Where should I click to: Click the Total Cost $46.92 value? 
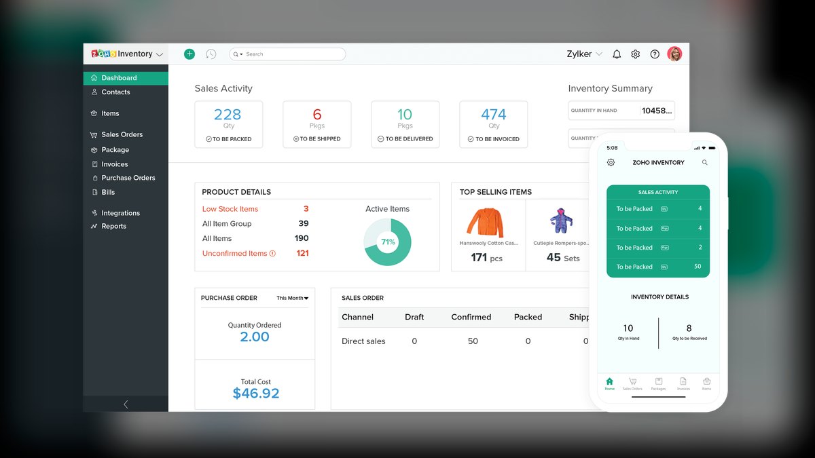pyautogui.click(x=256, y=393)
